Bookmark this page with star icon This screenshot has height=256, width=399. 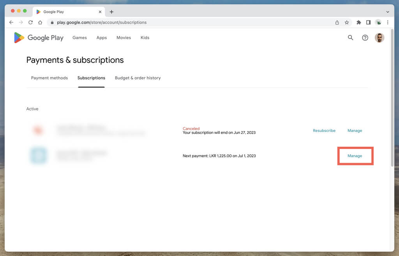pos(347,23)
